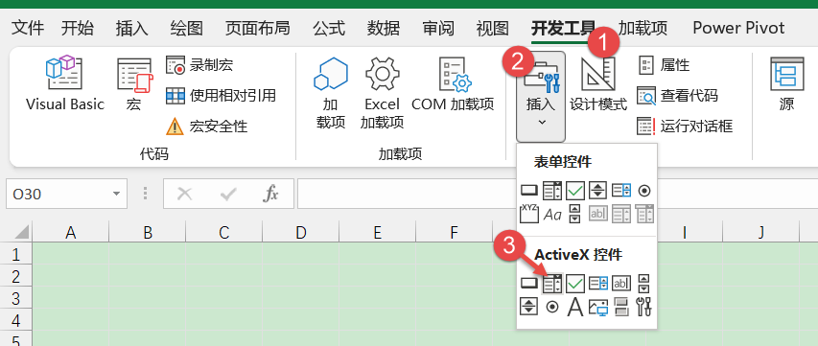Expand the 插入 controls dropdown
This screenshot has width=818, height=346.
click(541, 97)
